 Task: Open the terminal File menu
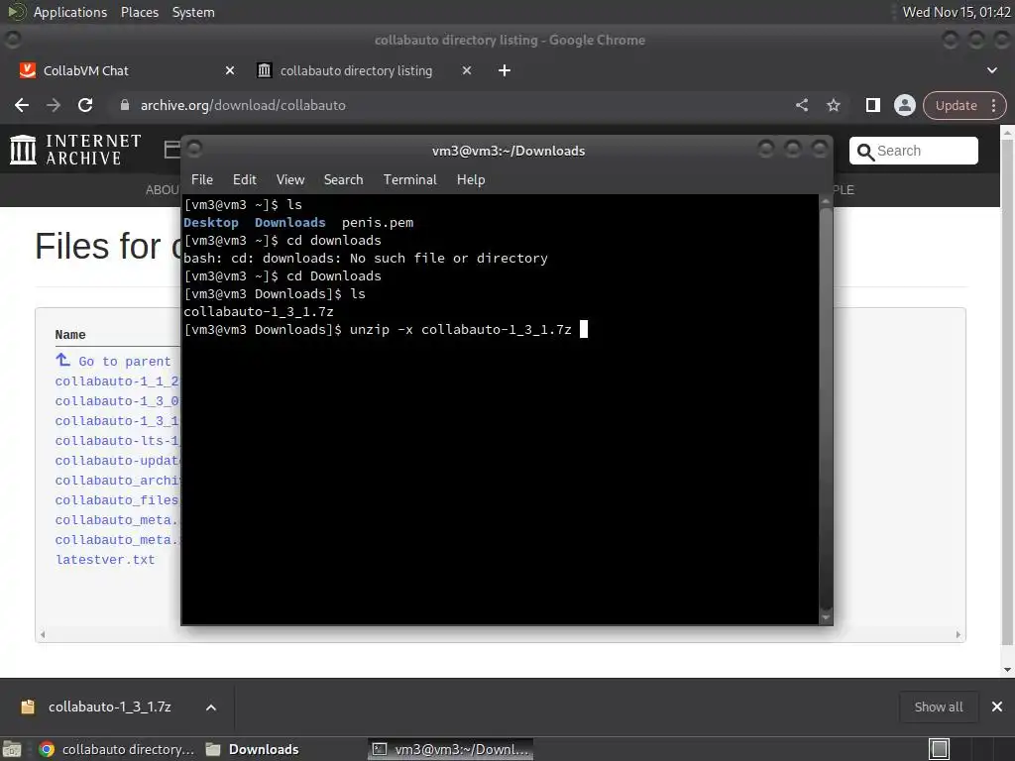point(202,180)
